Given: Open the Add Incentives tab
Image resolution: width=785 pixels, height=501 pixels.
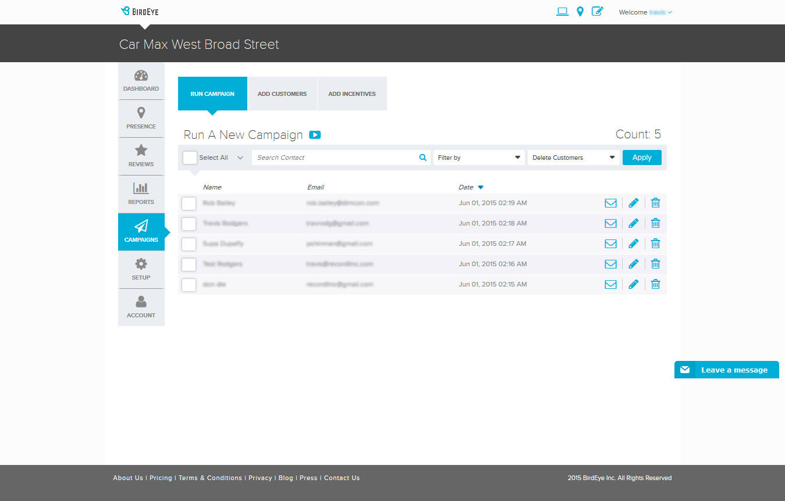Looking at the screenshot, I should pos(351,94).
